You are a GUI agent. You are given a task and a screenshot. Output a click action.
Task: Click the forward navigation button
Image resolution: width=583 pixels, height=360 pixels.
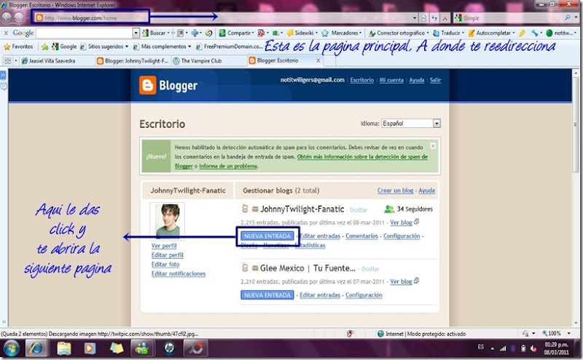[x=19, y=17]
